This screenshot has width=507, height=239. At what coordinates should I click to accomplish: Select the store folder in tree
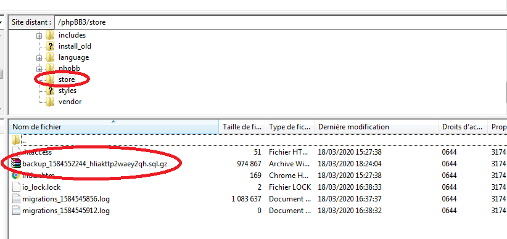66,79
